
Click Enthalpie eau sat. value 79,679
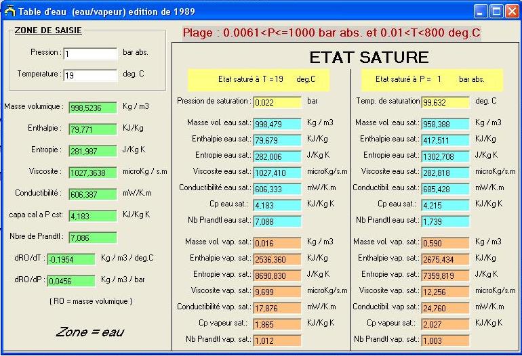point(277,140)
